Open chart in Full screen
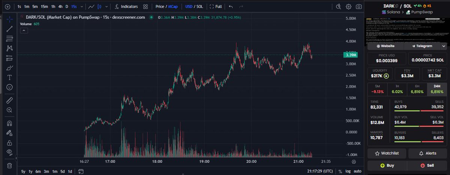 (216, 6)
